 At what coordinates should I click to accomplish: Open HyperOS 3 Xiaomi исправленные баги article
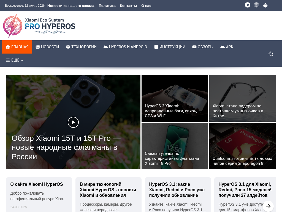pos(171,111)
